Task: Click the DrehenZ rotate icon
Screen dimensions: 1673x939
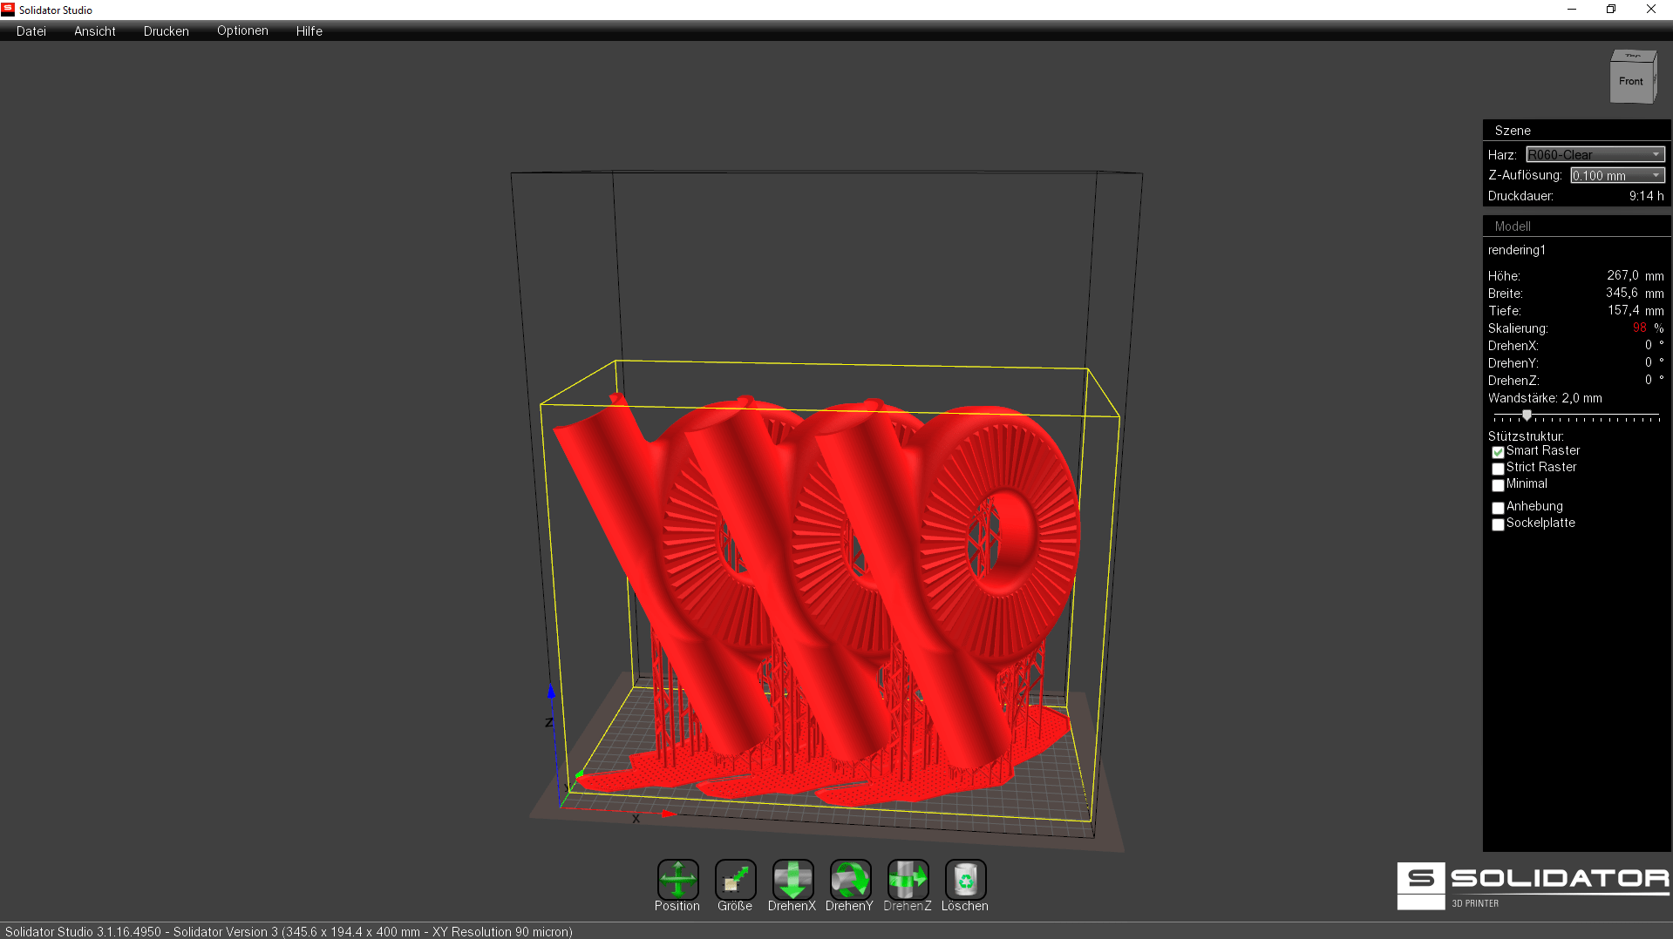Action: [x=908, y=880]
